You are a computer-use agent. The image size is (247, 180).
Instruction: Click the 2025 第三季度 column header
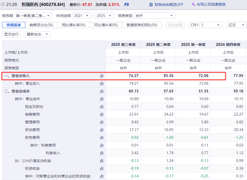[123, 45]
